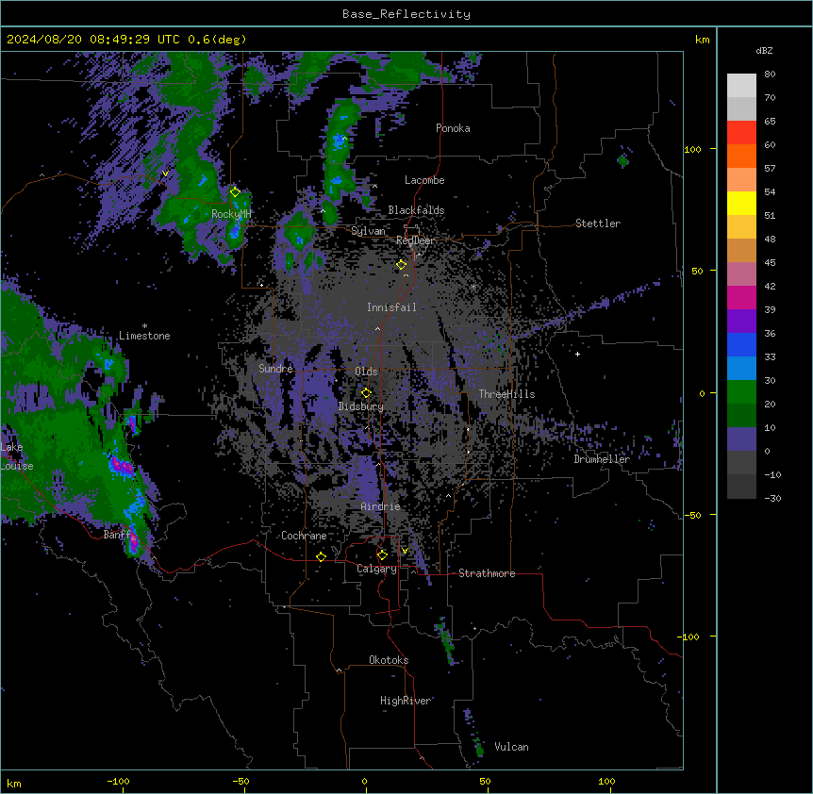Click the yellow diamond marker above Calgary
The image size is (813, 794).
[x=382, y=555]
